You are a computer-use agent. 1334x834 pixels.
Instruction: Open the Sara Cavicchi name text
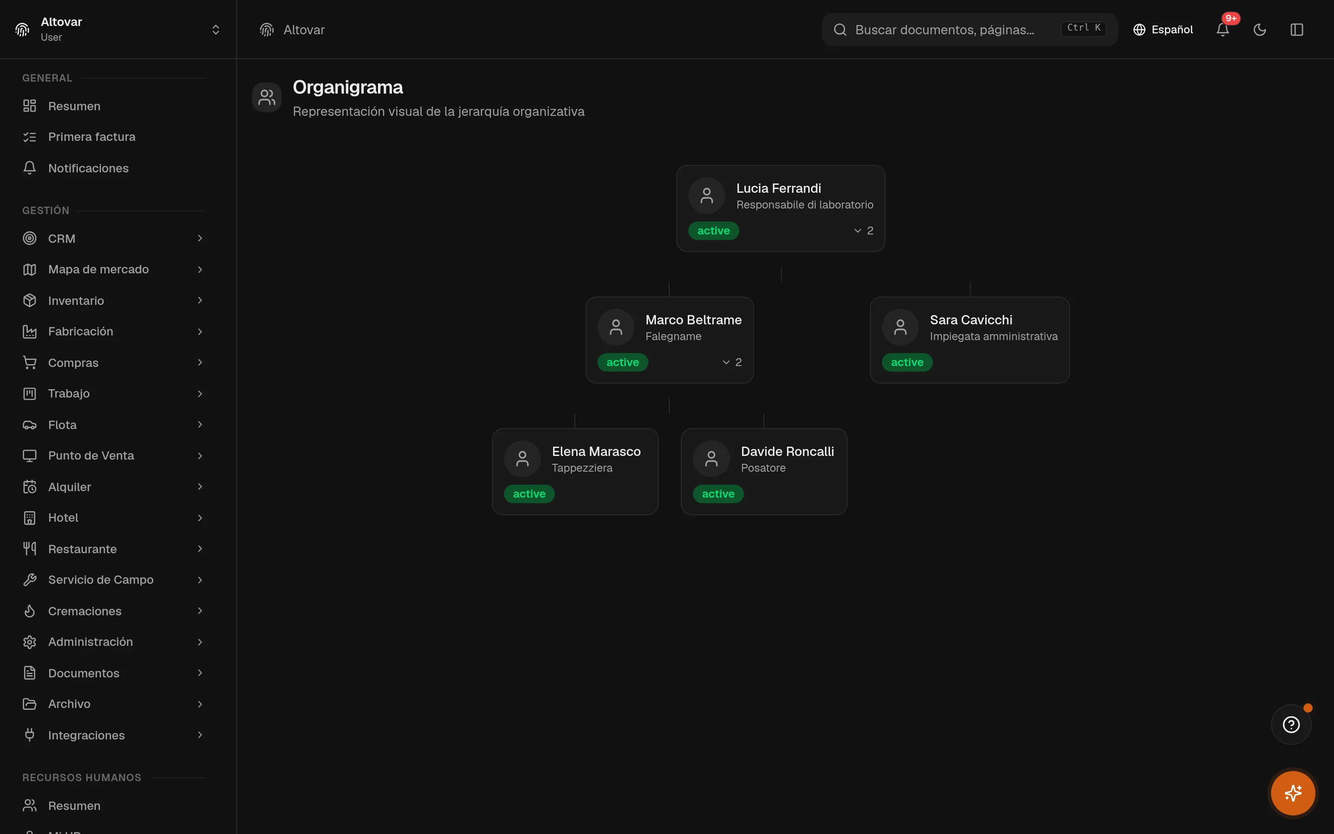tap(971, 320)
